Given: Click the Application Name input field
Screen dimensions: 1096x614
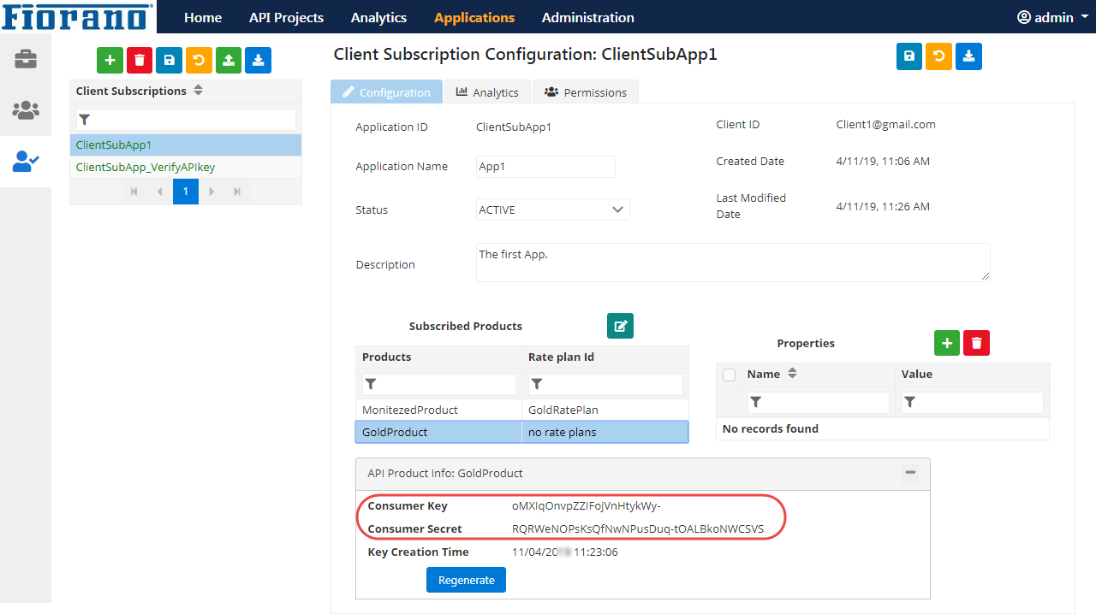Looking at the screenshot, I should click(x=545, y=167).
